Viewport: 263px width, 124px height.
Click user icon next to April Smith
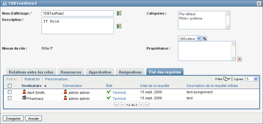[x=24, y=92]
